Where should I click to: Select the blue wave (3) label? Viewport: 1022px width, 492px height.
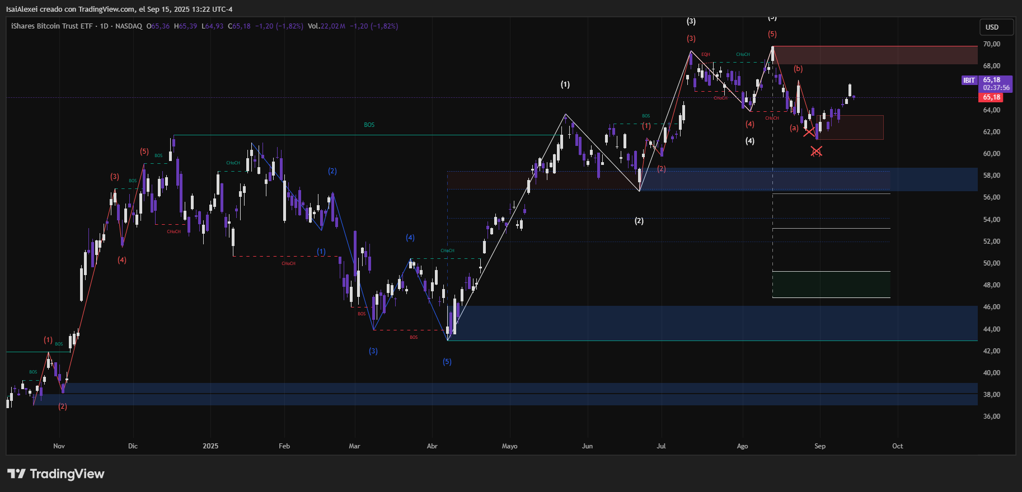(373, 351)
